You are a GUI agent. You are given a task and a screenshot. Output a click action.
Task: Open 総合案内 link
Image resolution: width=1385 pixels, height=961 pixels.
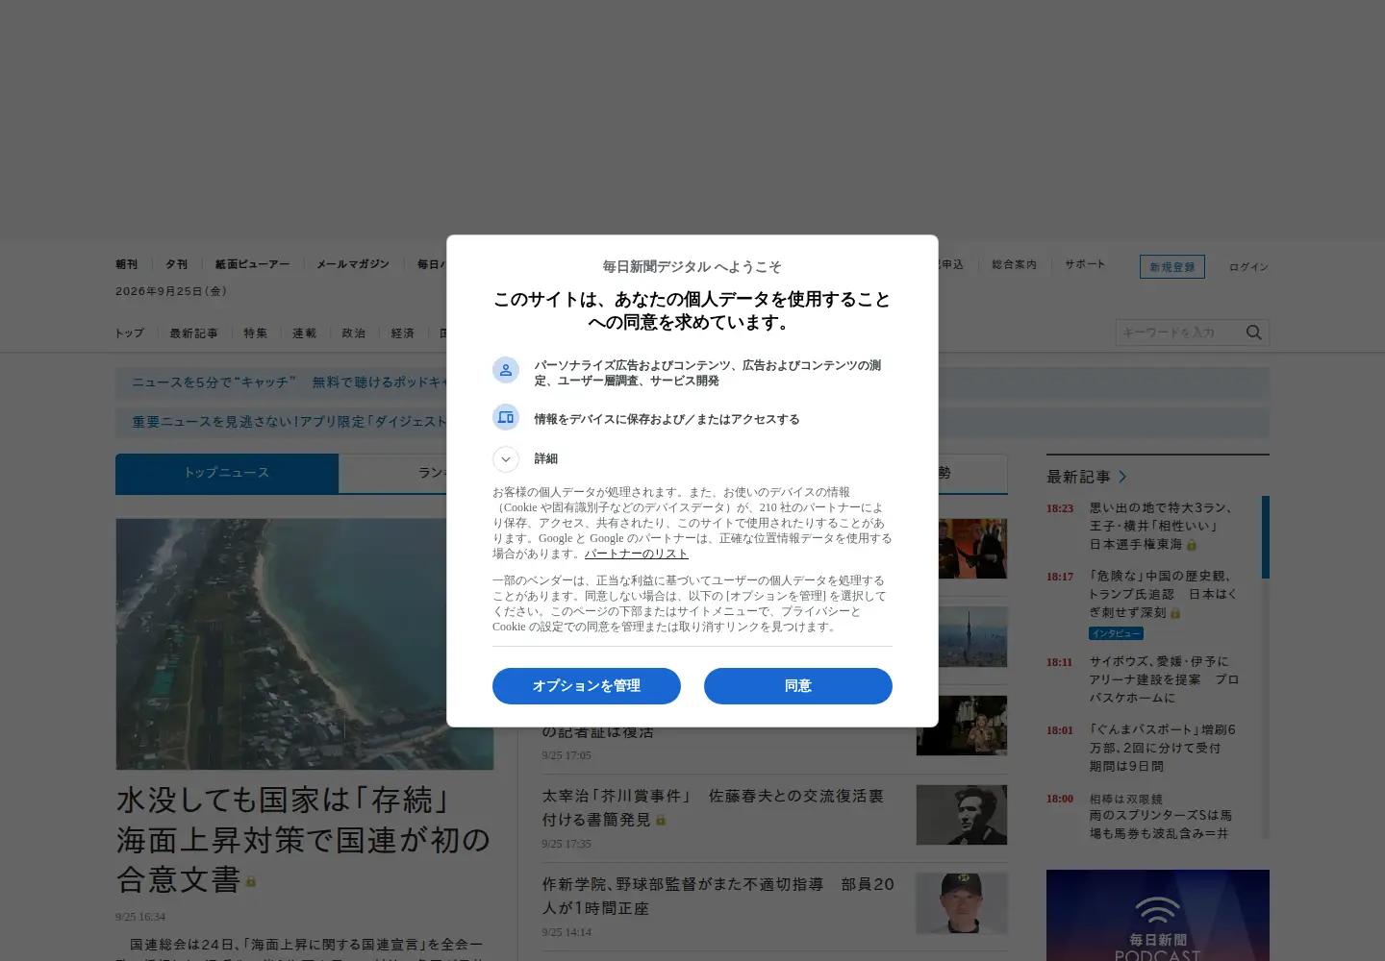point(1015,264)
